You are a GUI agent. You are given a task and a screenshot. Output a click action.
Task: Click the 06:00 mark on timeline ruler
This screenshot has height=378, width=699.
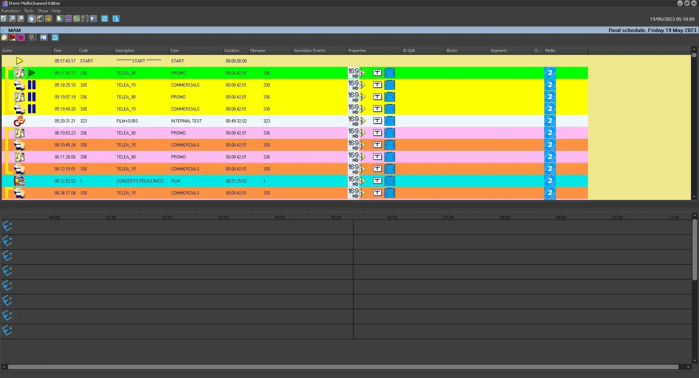[x=392, y=217]
